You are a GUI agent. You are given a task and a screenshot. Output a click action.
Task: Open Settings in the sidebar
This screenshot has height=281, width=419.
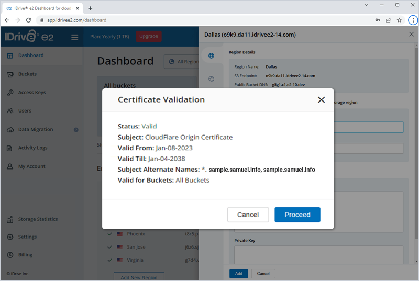tap(27, 237)
